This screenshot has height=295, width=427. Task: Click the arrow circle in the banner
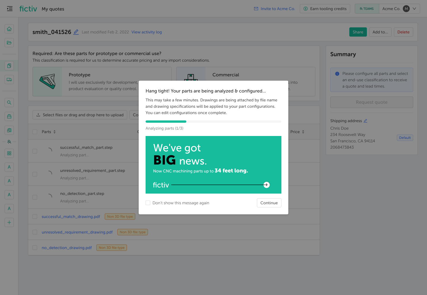point(266,185)
